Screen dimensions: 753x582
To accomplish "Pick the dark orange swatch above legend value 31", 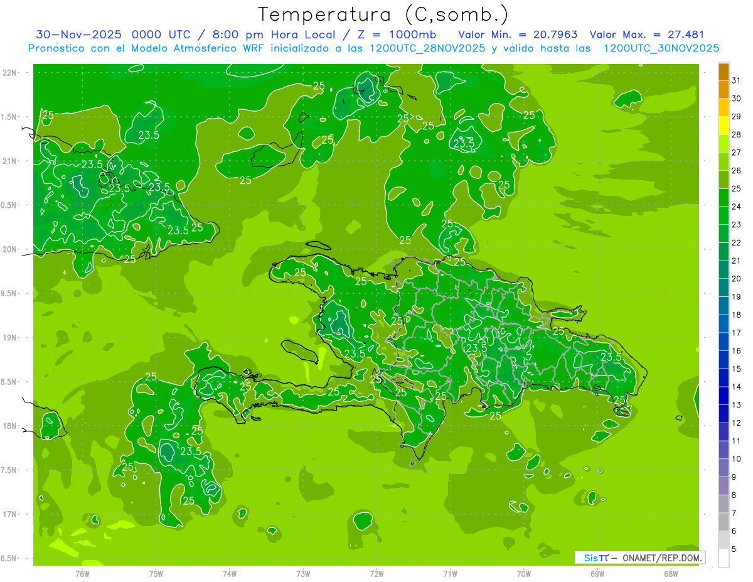I will tap(724, 72).
